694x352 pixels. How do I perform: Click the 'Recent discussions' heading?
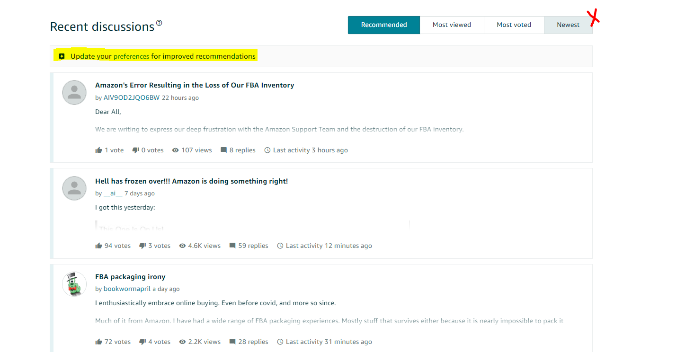click(x=102, y=27)
